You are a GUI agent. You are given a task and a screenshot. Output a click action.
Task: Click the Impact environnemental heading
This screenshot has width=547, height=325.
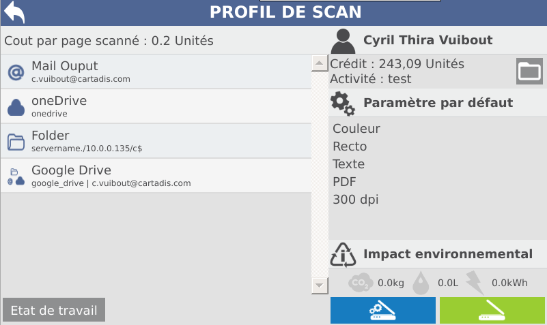click(448, 254)
